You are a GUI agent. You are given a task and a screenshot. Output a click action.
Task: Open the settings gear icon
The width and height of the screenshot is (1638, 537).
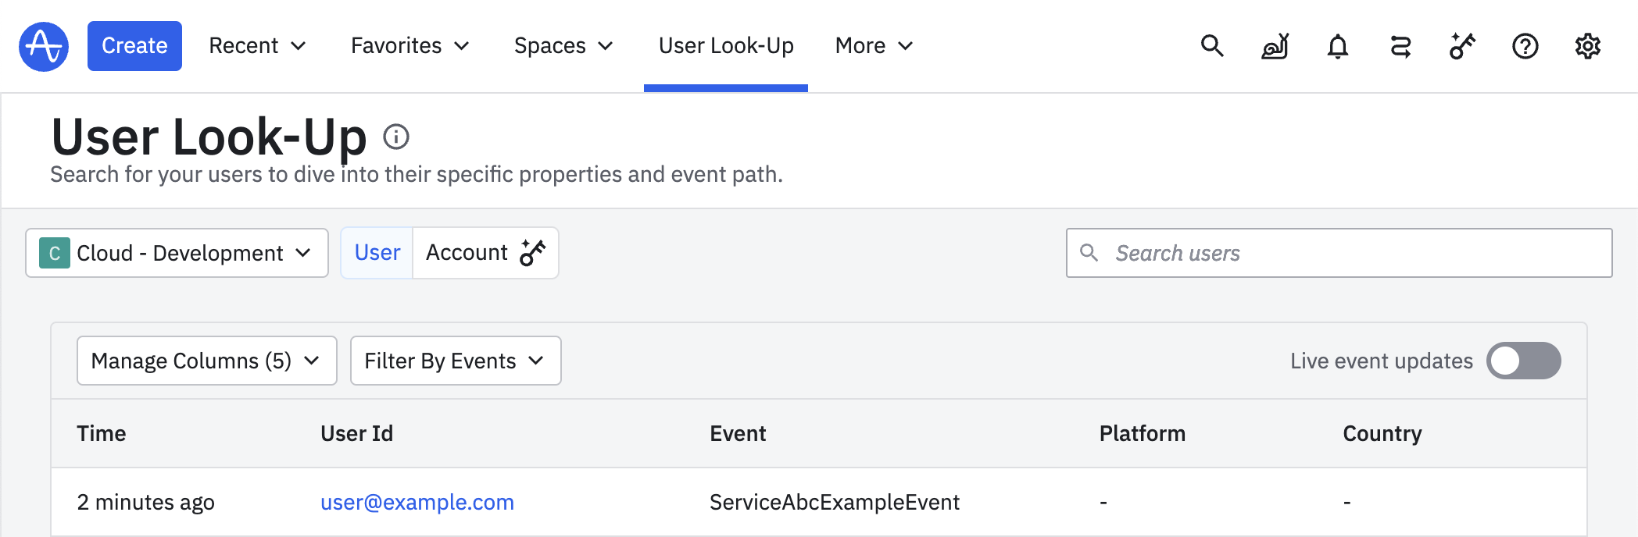click(x=1587, y=46)
